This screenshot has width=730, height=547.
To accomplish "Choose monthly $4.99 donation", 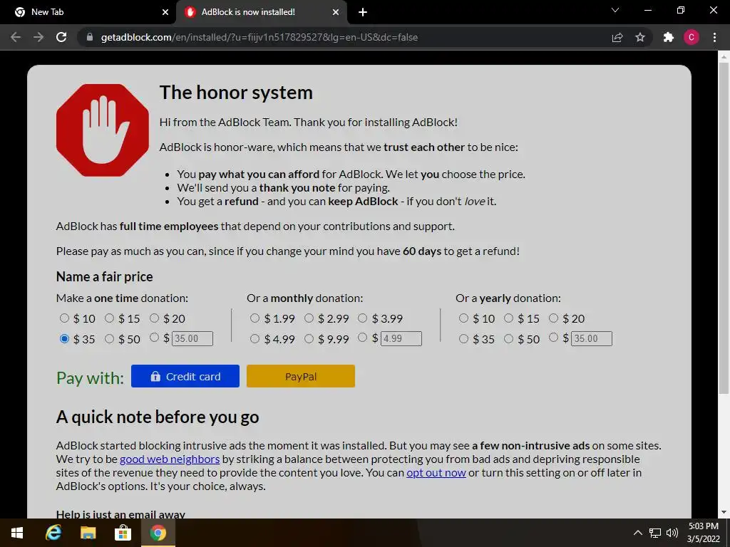I will click(255, 338).
